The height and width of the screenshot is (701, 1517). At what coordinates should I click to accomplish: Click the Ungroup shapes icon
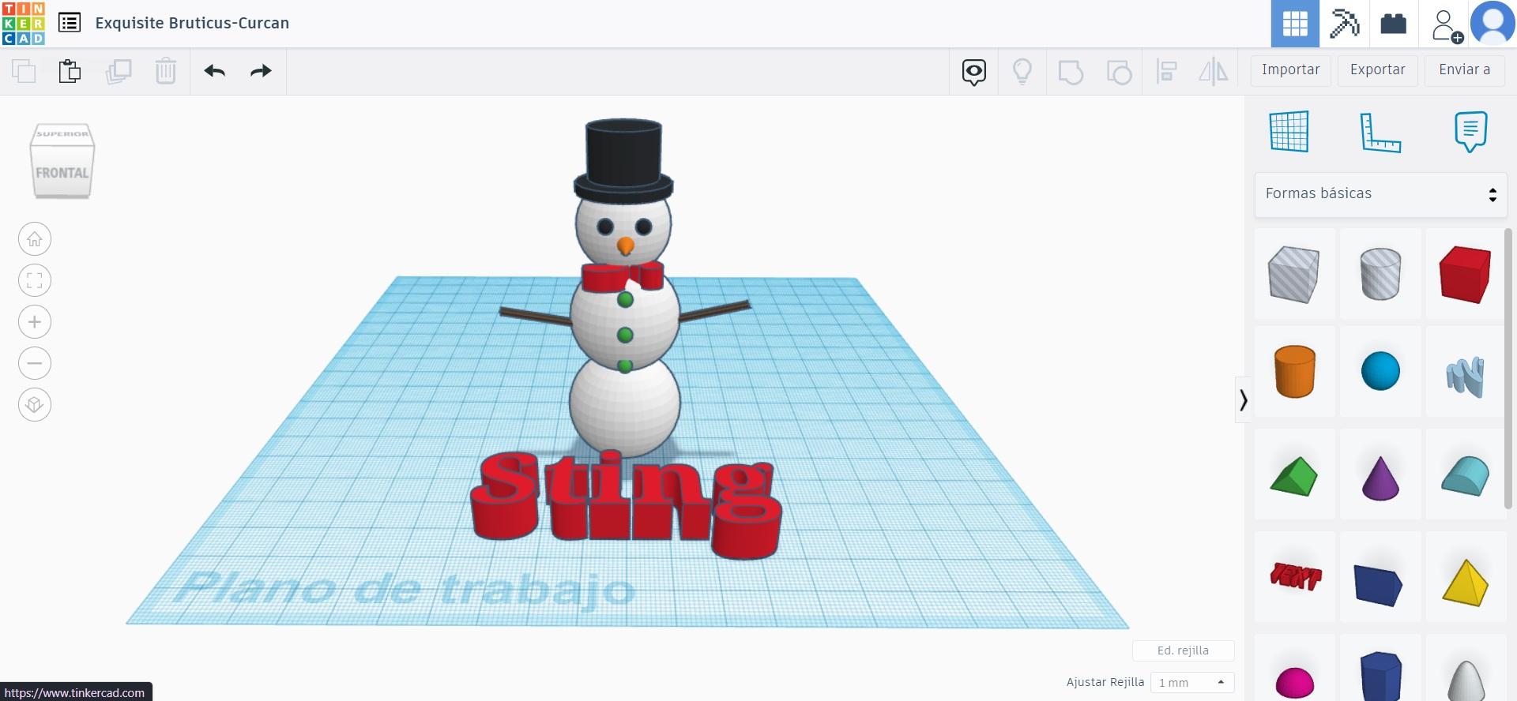click(x=1119, y=72)
